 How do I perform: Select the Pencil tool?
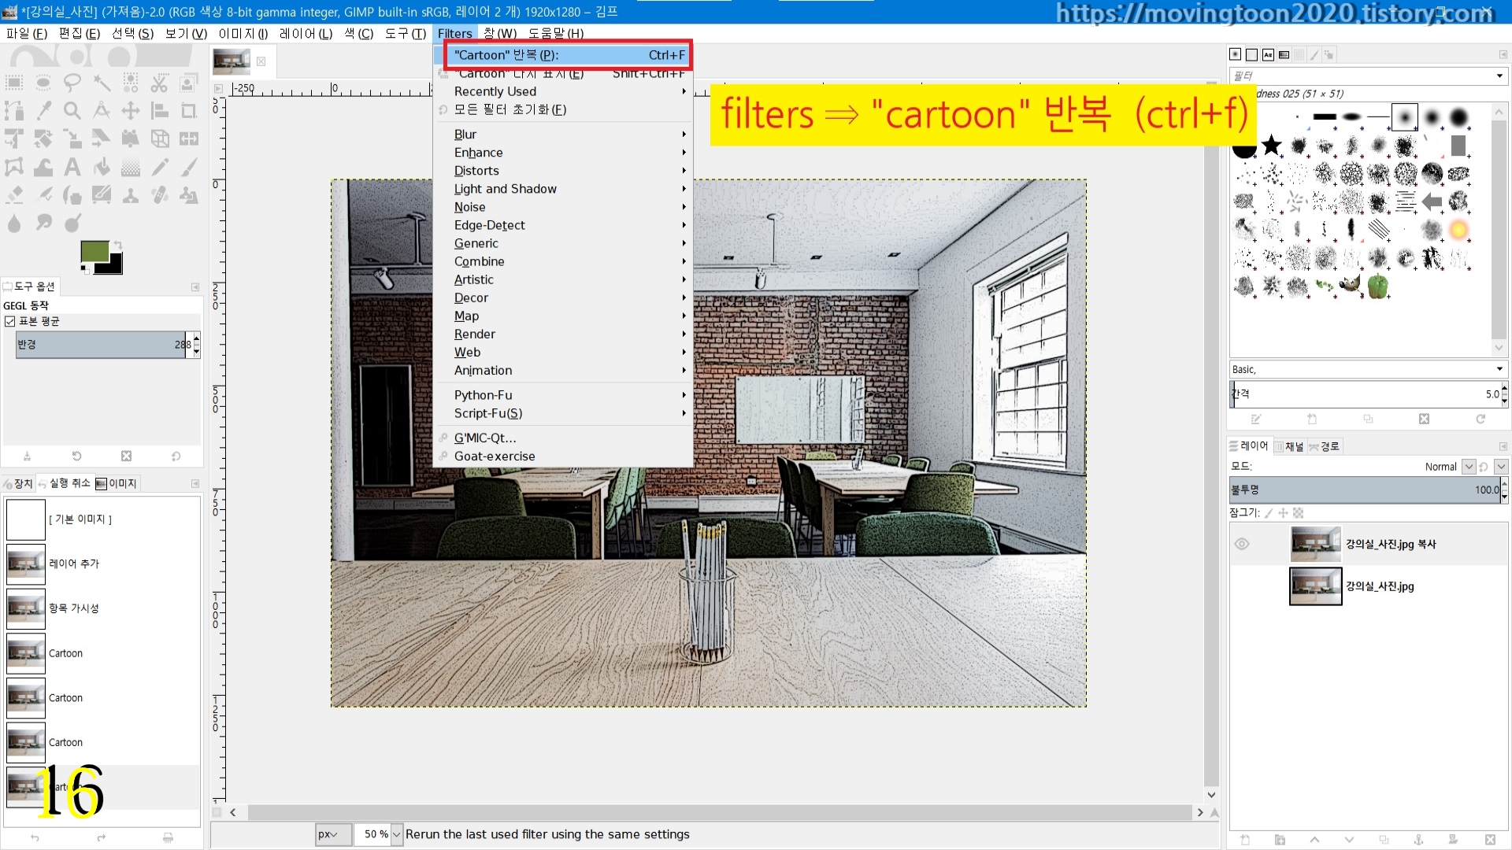(x=160, y=168)
